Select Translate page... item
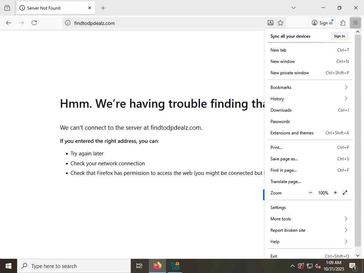This screenshot has height=273, width=364. pyautogui.click(x=310, y=182)
